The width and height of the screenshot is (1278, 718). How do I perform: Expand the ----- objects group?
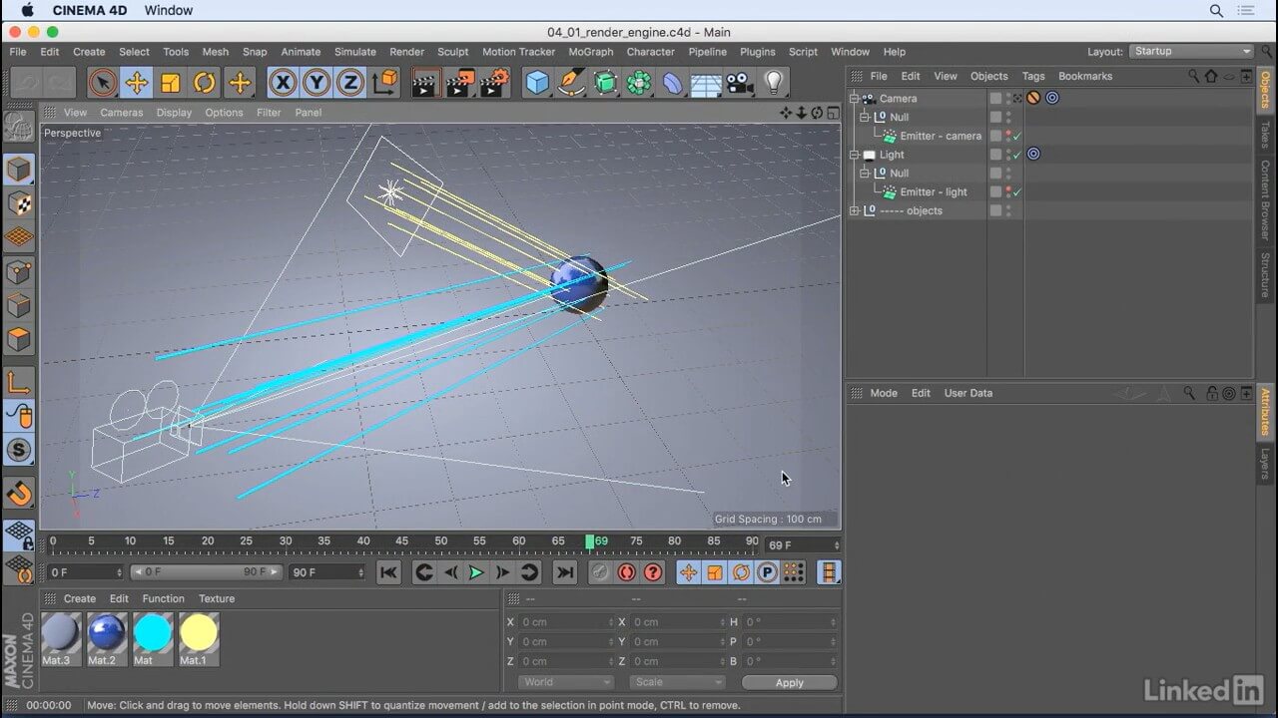click(x=855, y=210)
